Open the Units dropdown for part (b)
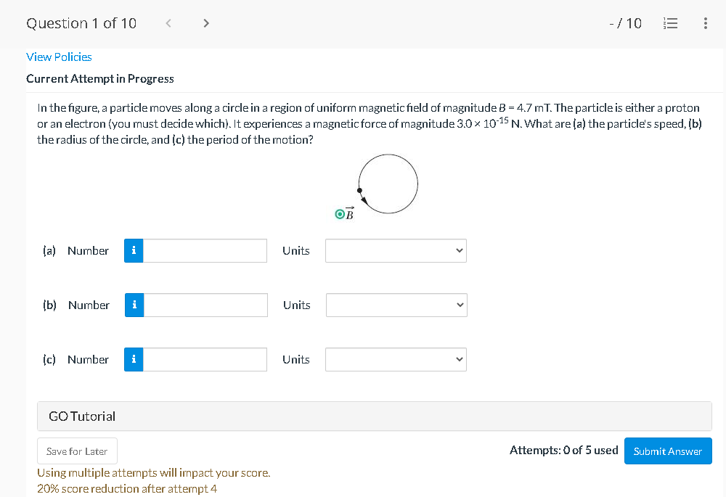Image resolution: width=726 pixels, height=497 pixels. click(396, 305)
